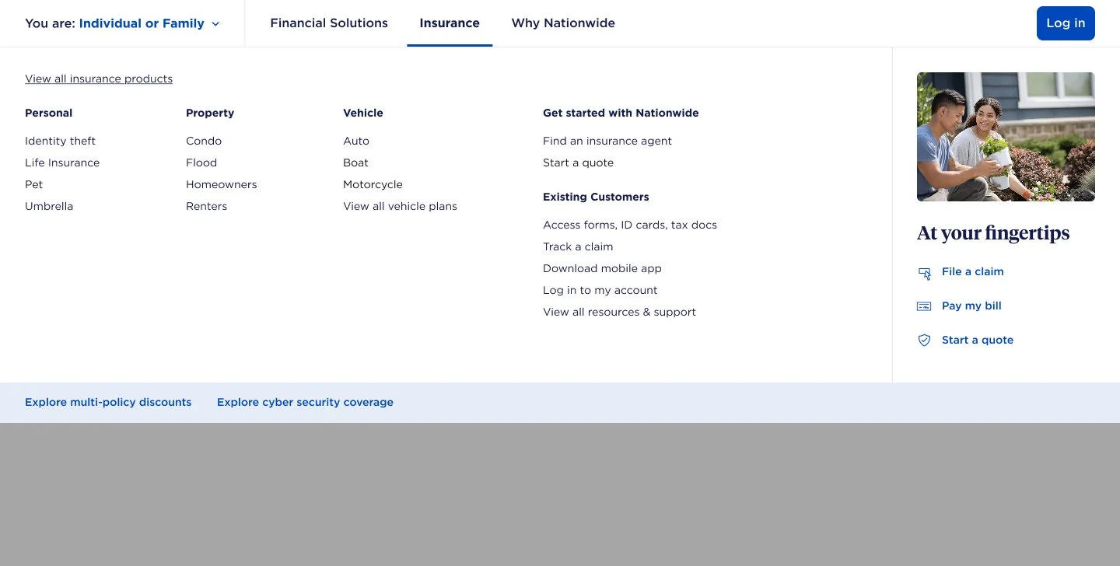
Task: Choose Pet insurance
Action: point(34,184)
